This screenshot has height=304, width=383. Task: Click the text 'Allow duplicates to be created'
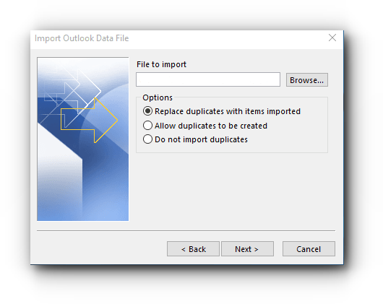coord(211,126)
